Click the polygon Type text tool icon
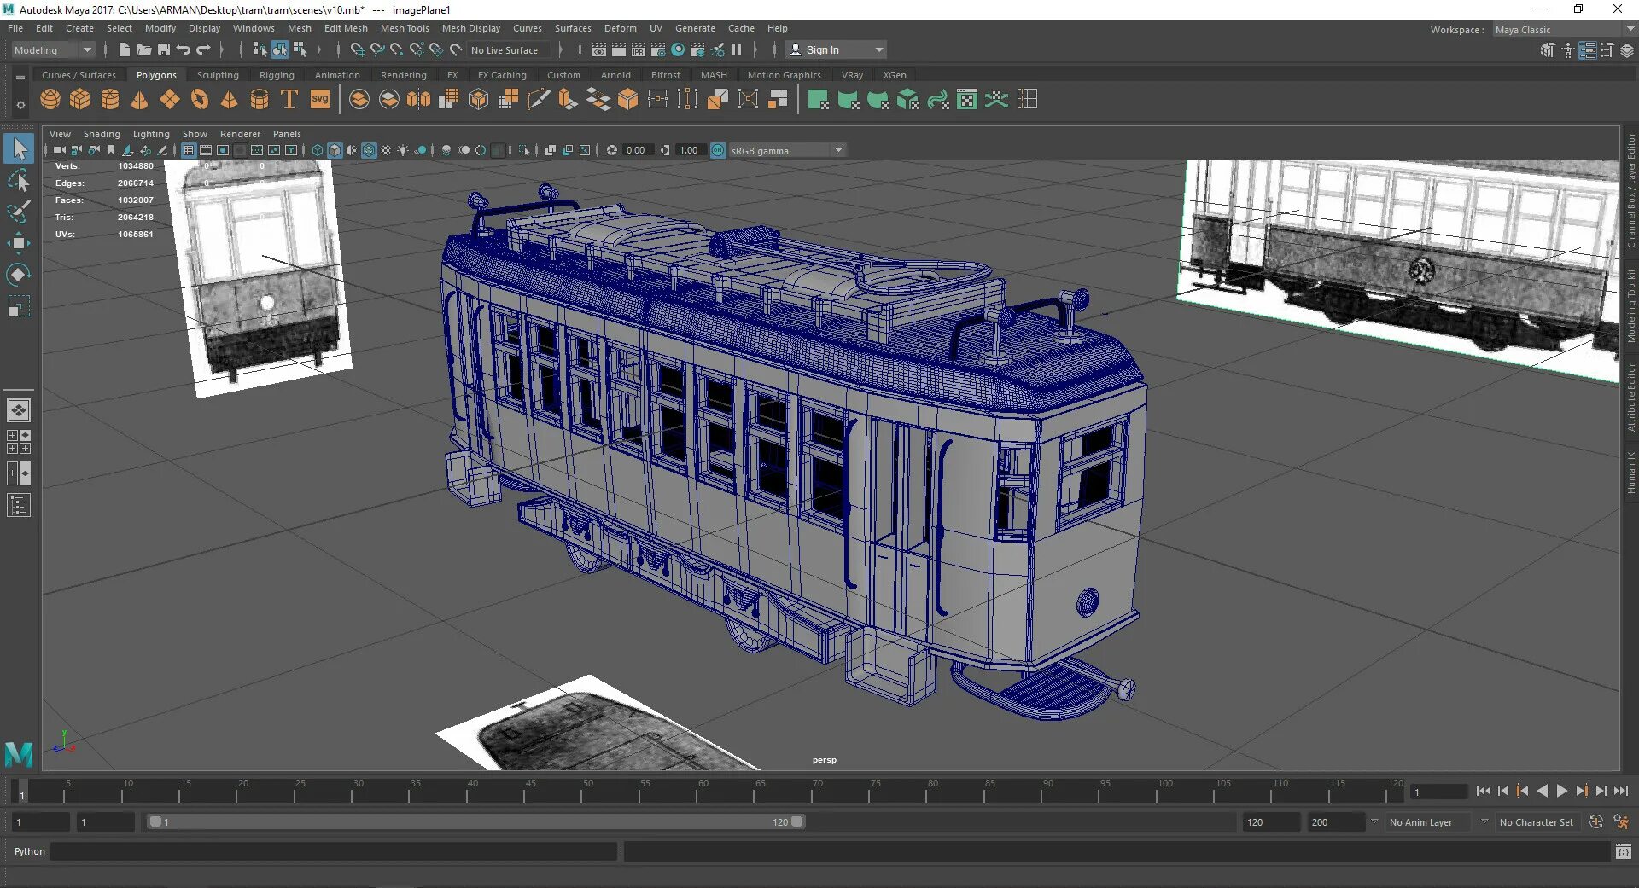 pos(289,100)
